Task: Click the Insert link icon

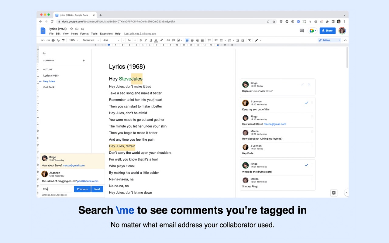Action: 168,40
